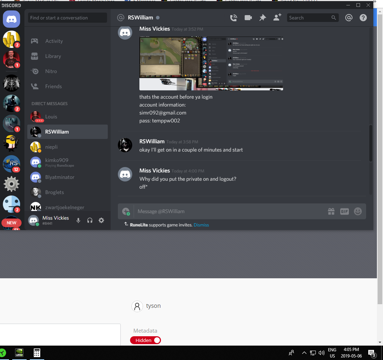Image resolution: width=383 pixels, height=360 pixels.
Task: Open the minion avatar server
Action: tap(11, 143)
